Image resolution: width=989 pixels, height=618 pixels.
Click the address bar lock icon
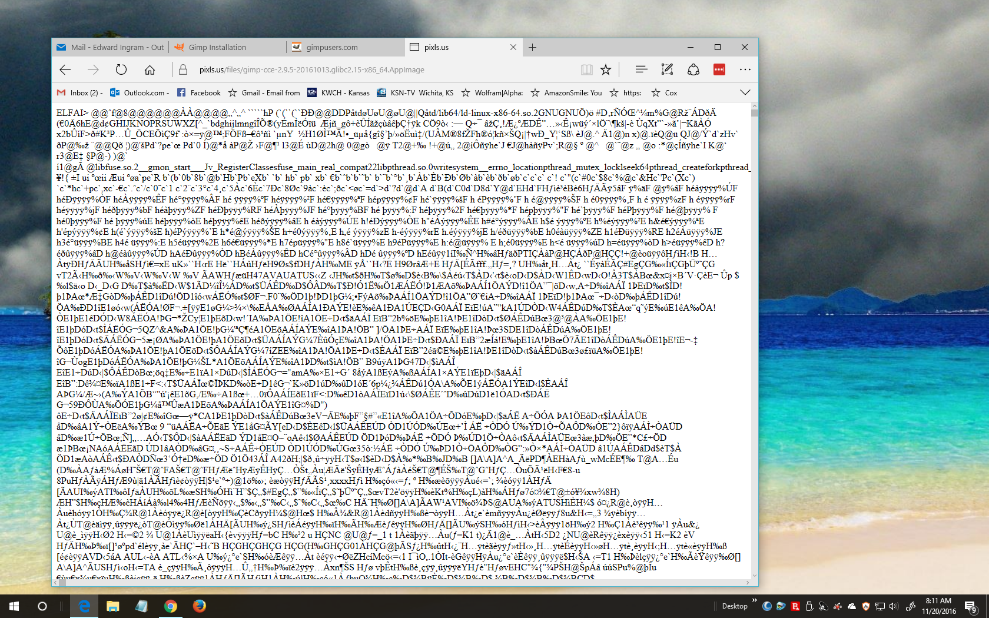[x=183, y=69]
